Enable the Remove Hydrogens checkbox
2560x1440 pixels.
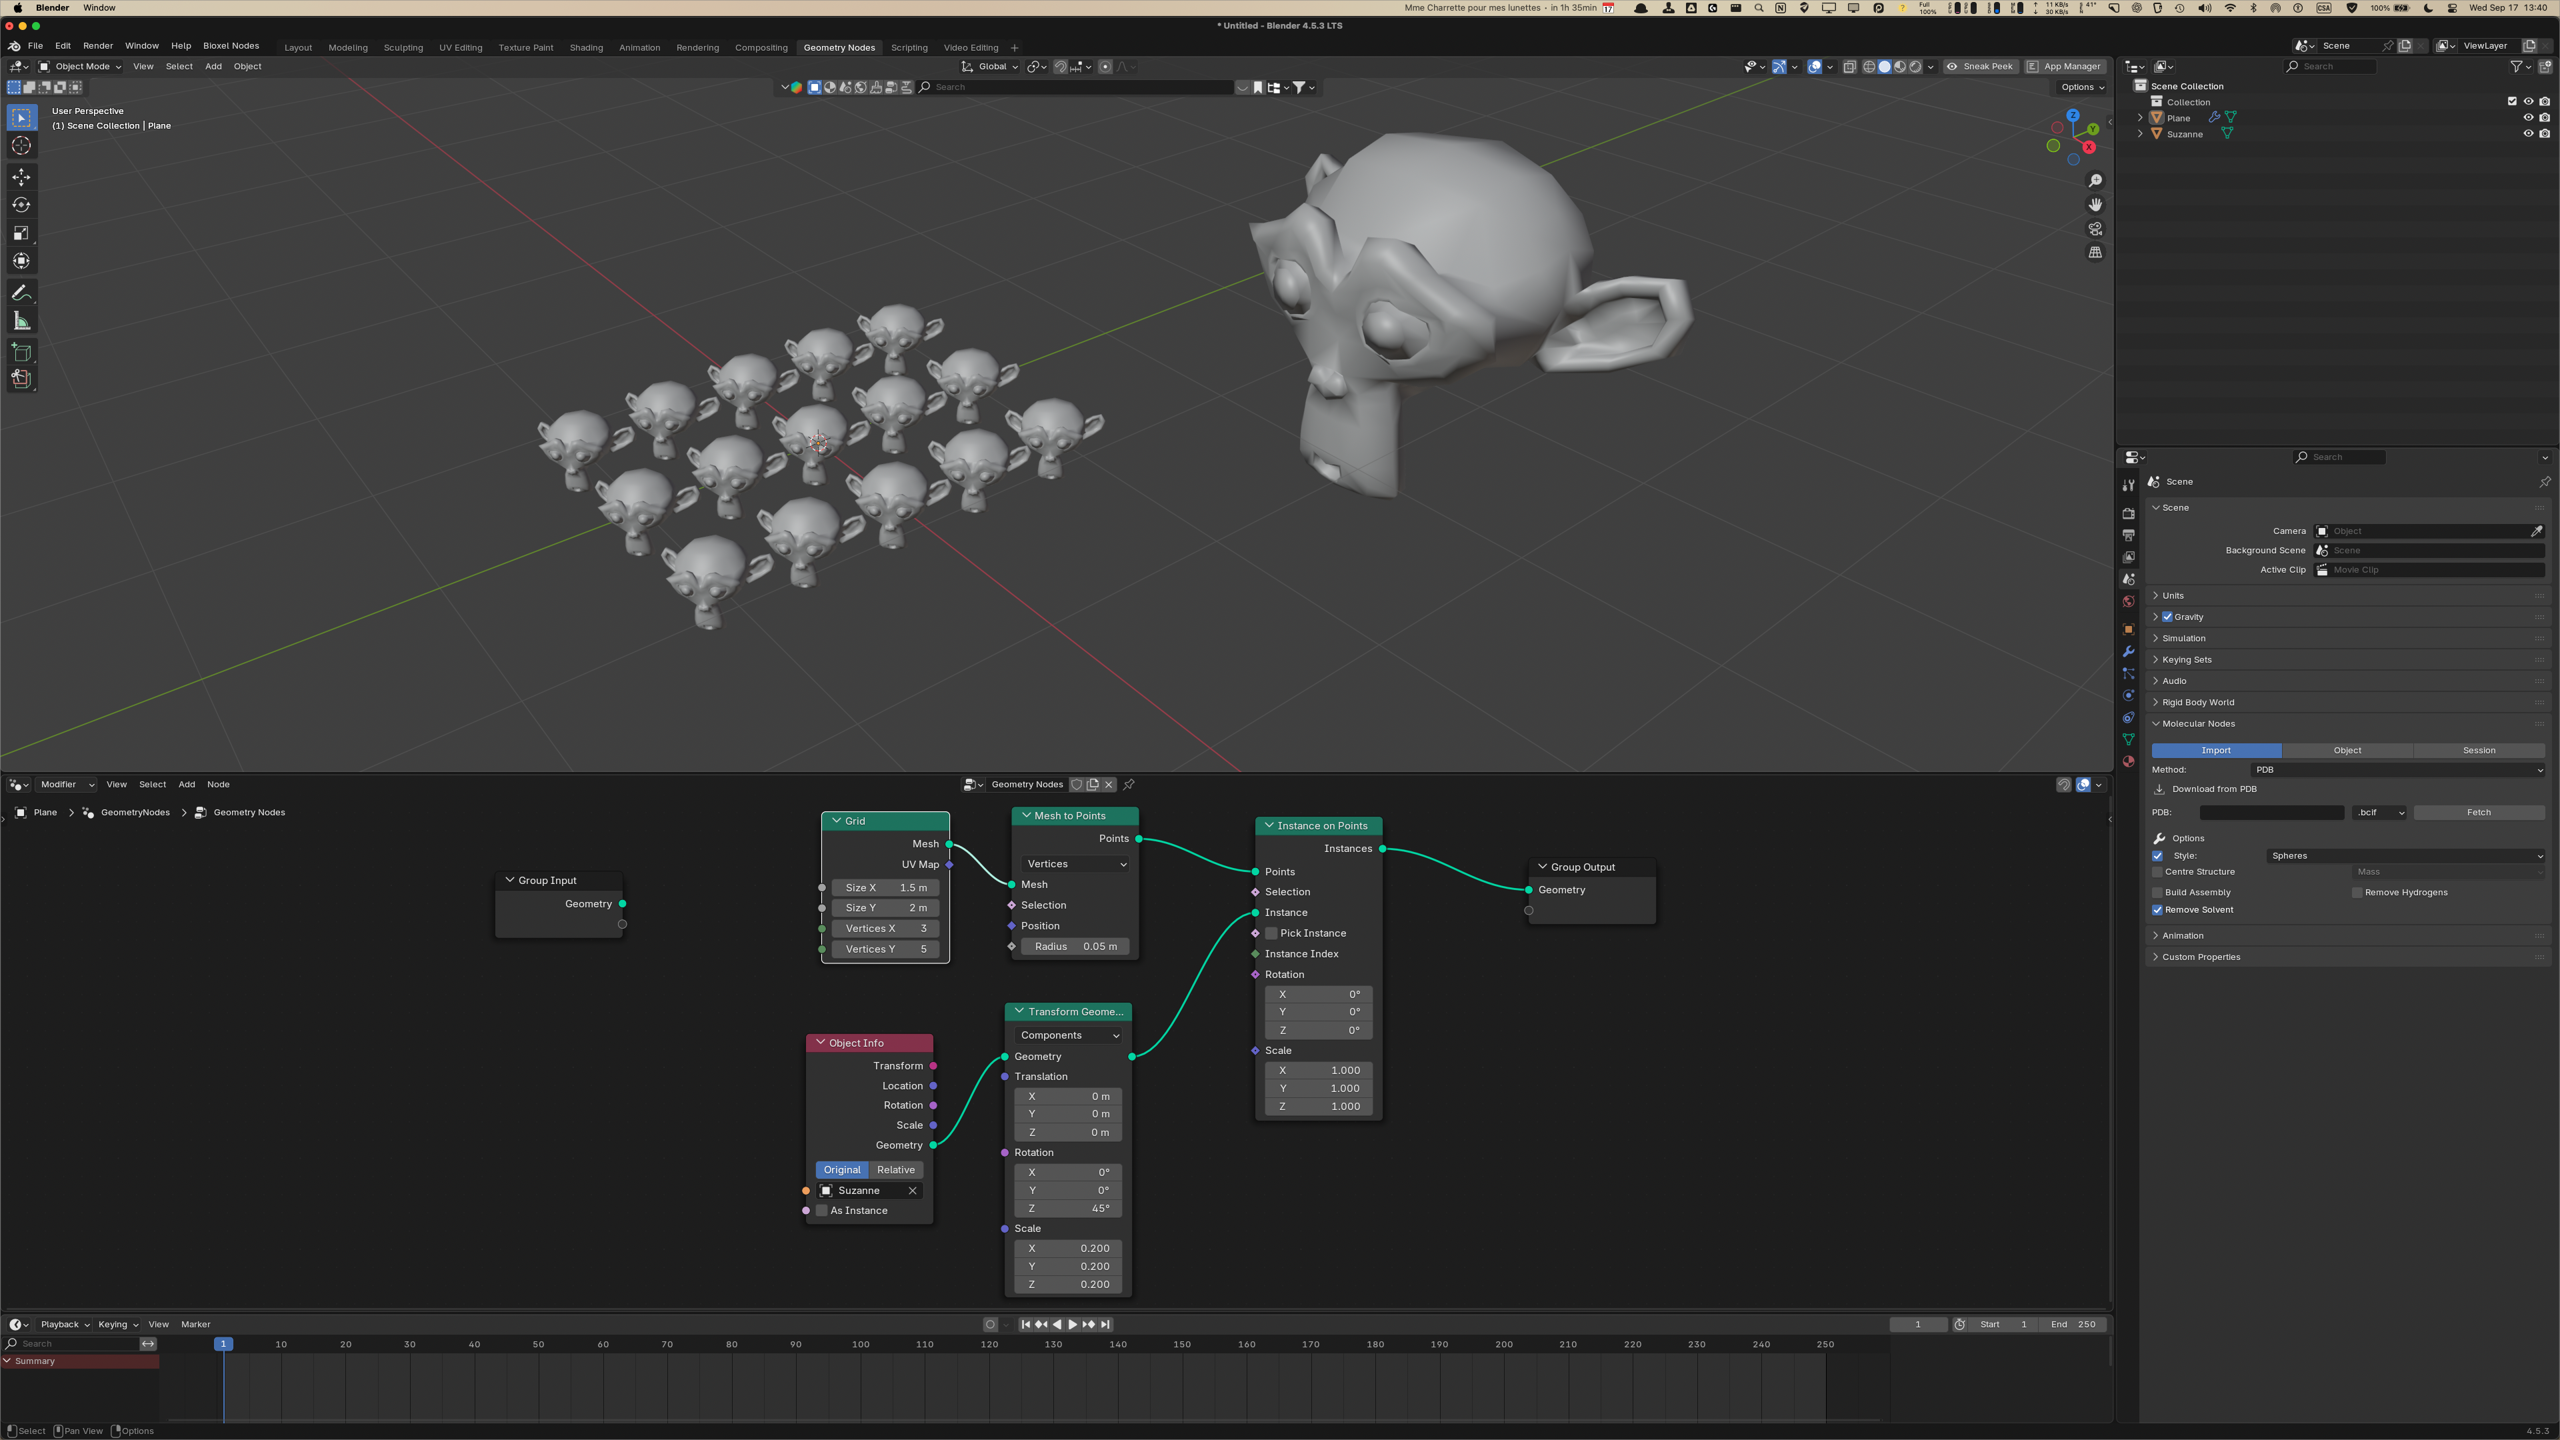pyautogui.click(x=2357, y=893)
